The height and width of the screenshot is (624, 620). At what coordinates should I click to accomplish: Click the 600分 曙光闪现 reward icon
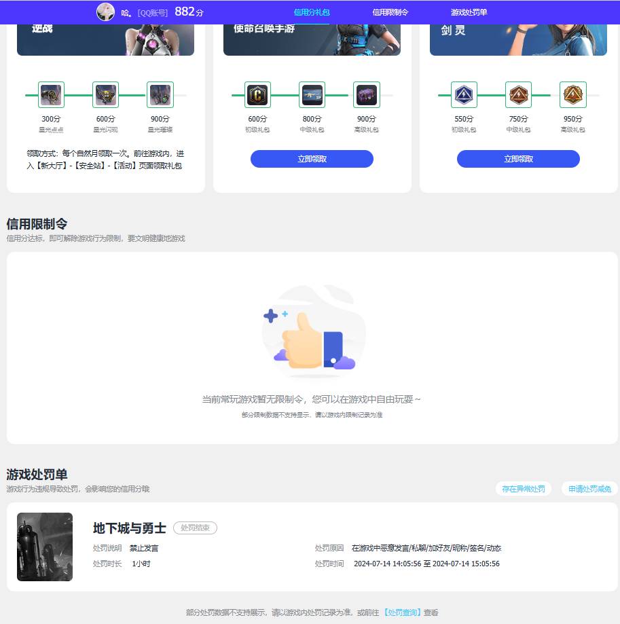pyautogui.click(x=105, y=95)
